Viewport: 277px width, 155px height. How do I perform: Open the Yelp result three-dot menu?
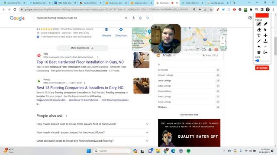(97, 57)
